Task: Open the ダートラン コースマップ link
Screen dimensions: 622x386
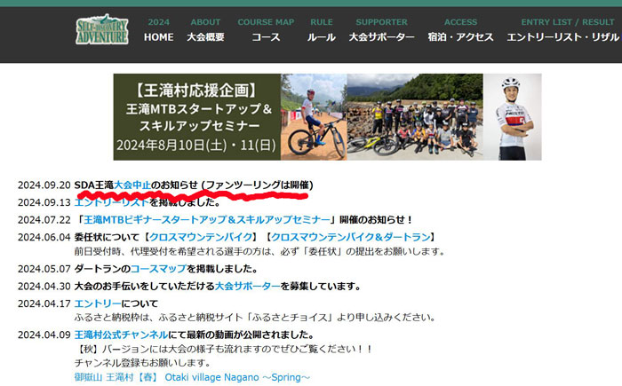Action: (158, 269)
